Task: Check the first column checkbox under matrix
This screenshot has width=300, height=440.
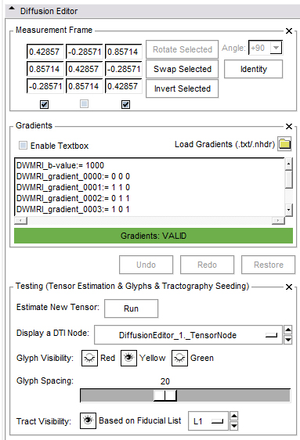Action: click(44, 104)
